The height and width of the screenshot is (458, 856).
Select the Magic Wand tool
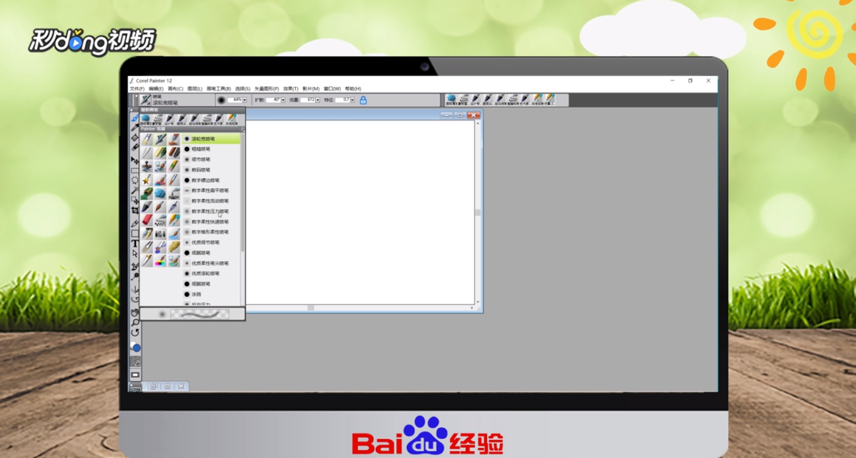[x=135, y=190]
